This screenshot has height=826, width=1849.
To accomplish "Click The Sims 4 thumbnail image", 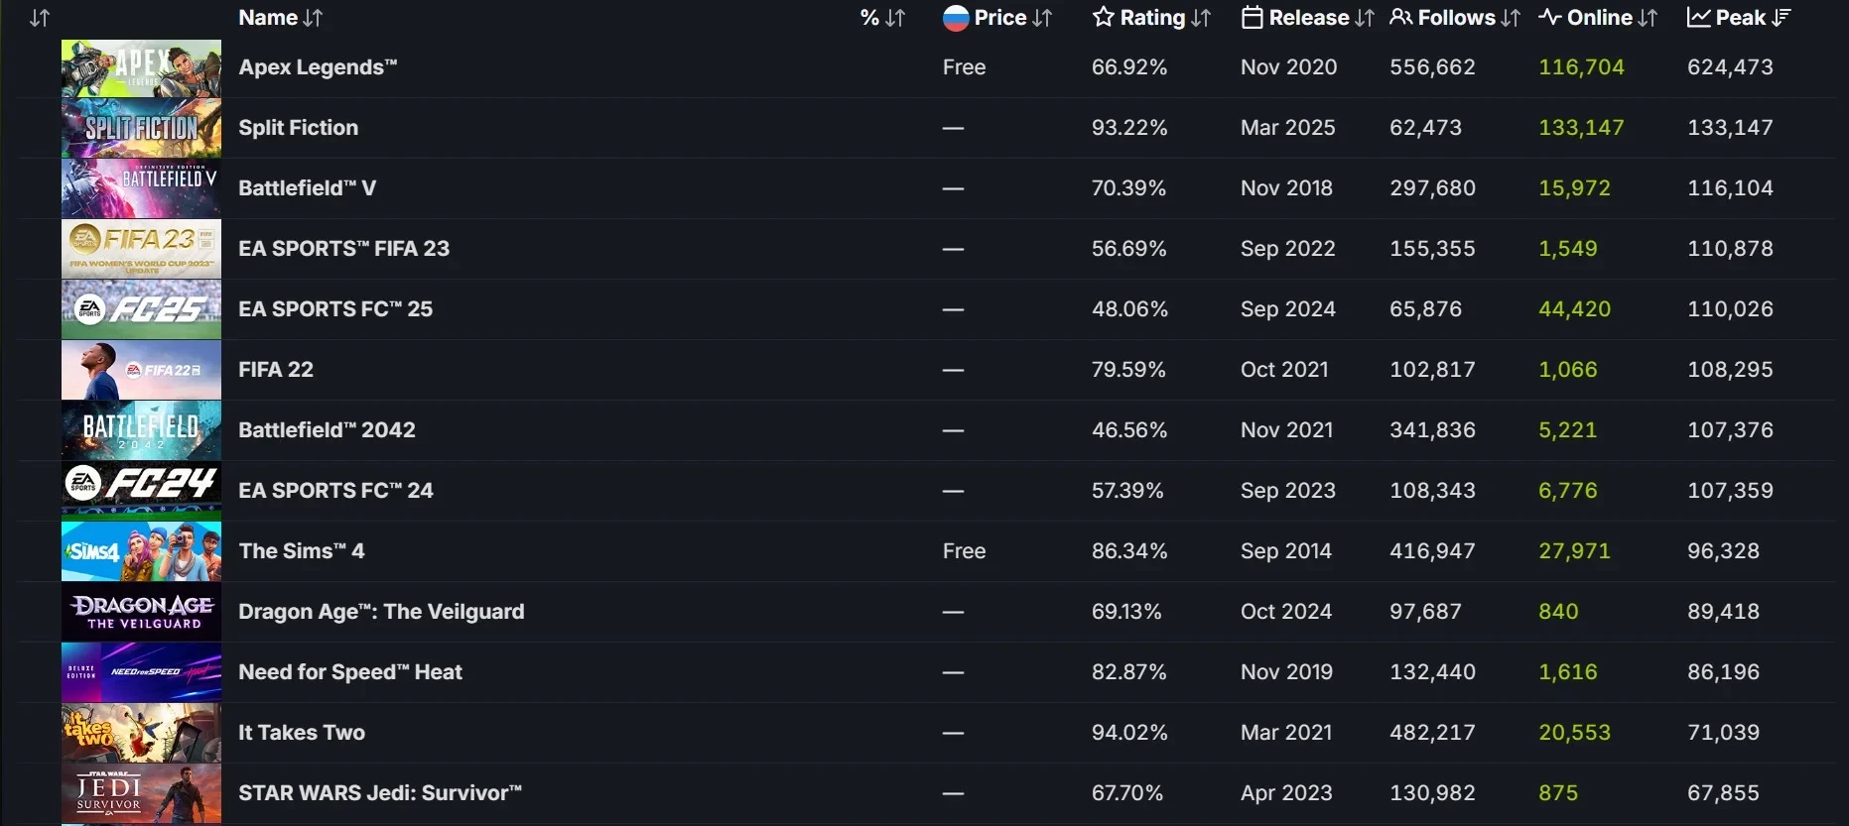I will tap(141, 551).
